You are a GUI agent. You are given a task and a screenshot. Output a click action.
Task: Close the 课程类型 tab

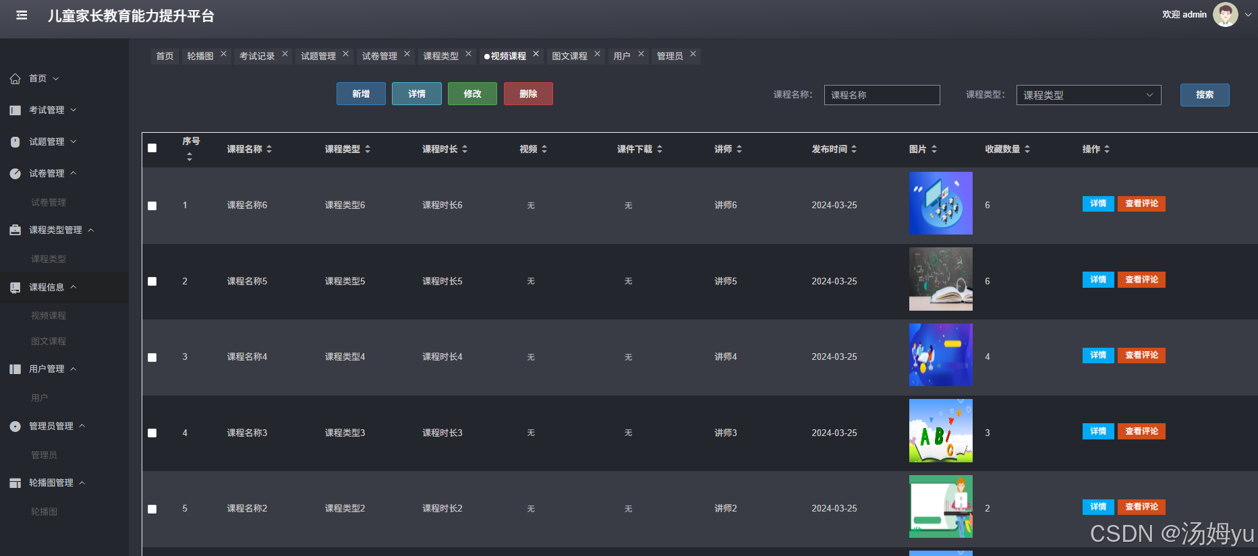[468, 54]
